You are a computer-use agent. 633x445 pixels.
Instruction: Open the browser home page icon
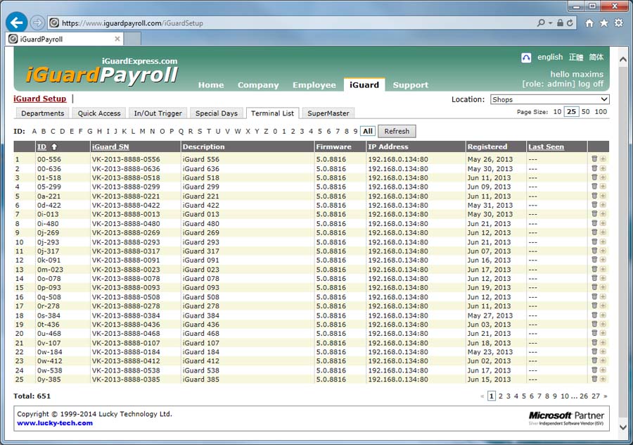(x=589, y=23)
